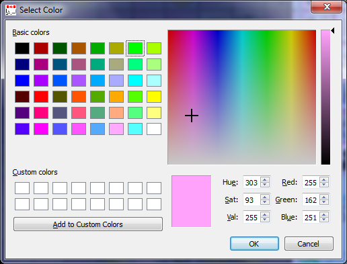Click the Custom colors label

point(35,172)
